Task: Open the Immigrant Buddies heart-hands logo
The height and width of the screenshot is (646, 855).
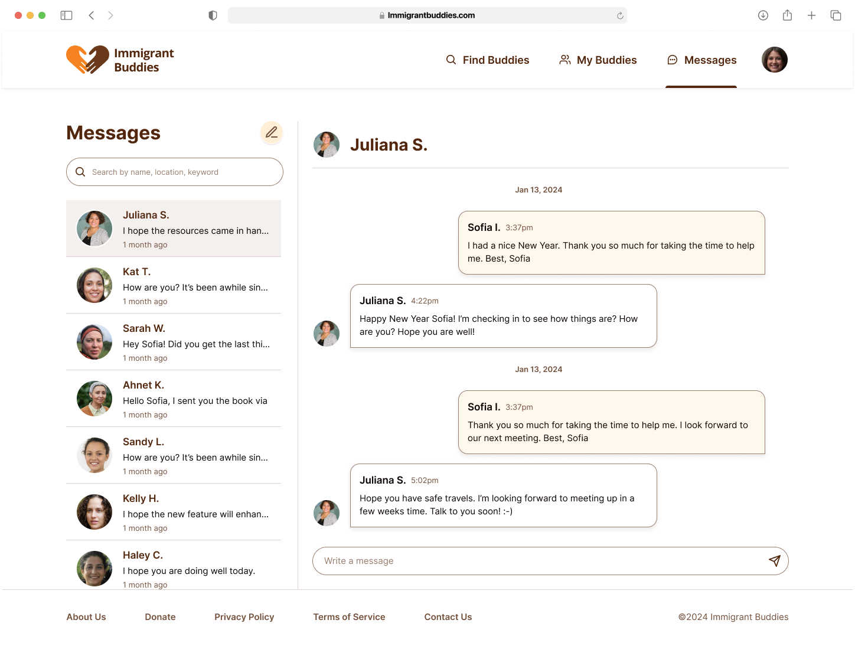Action: click(120, 60)
